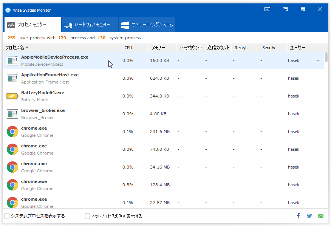Click the AppleMobileDeviceProcess.exe icon

(x=12, y=60)
